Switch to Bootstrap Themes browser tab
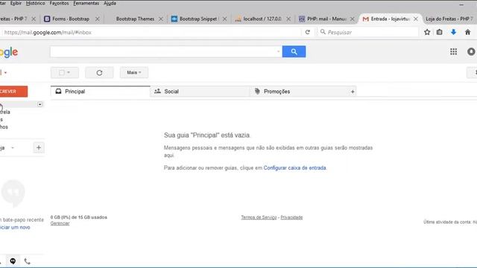The width and height of the screenshot is (477, 268). pos(135,19)
